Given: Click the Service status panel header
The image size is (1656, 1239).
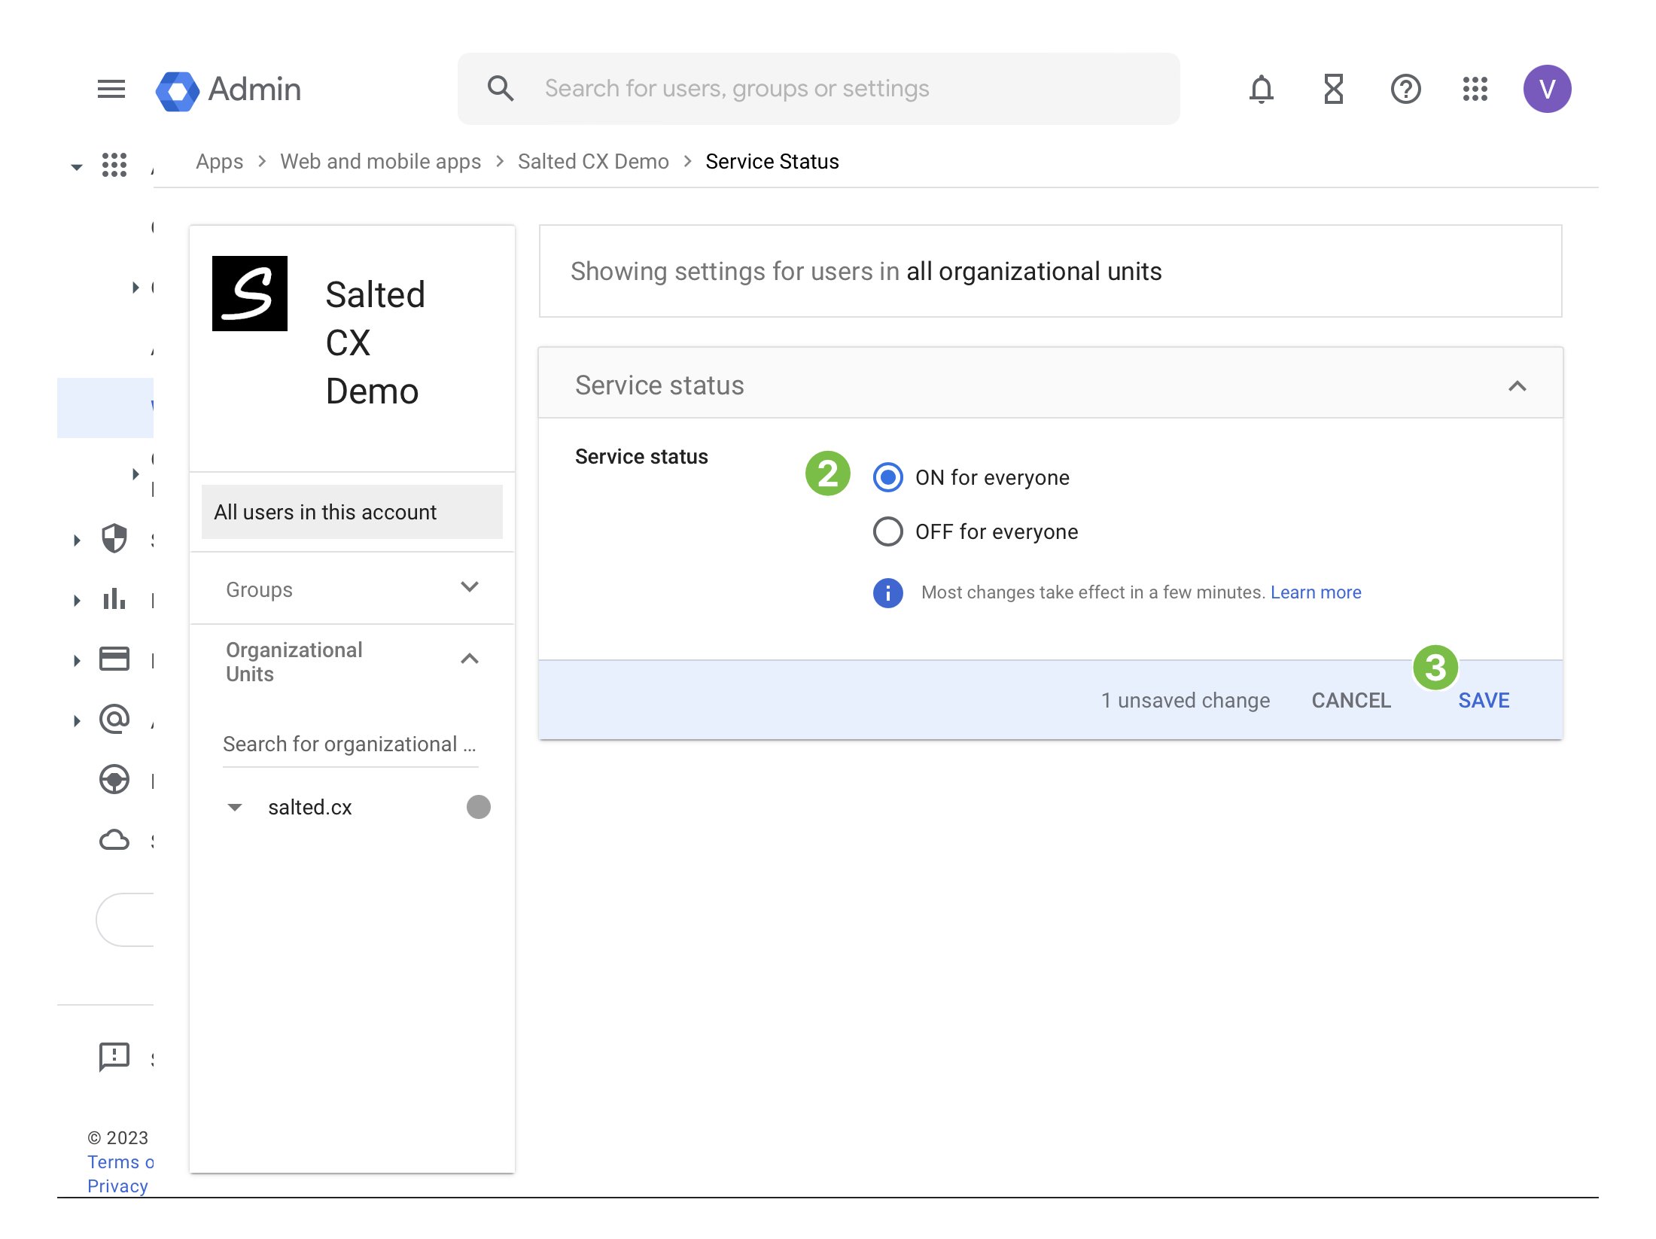Looking at the screenshot, I should [1051, 384].
